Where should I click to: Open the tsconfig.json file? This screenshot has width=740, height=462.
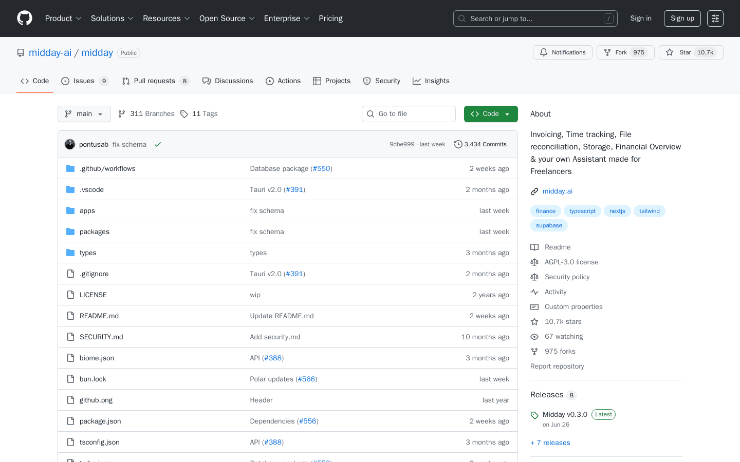pos(100,442)
